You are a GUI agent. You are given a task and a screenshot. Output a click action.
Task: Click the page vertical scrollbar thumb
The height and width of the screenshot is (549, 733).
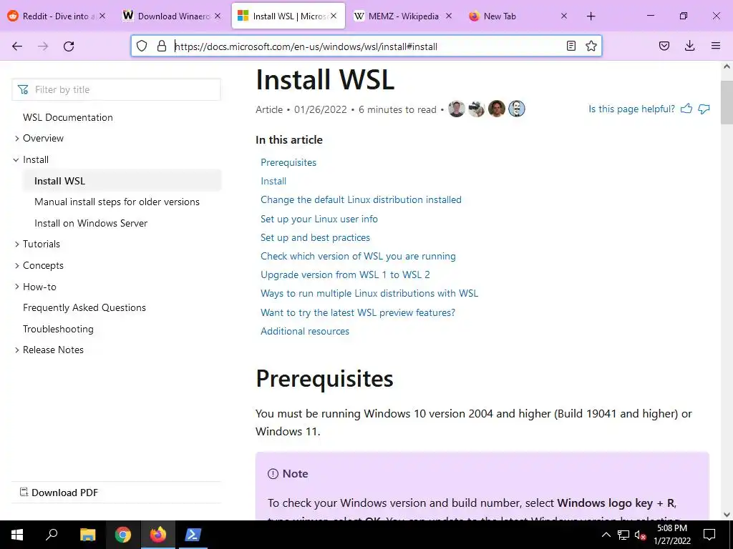click(727, 102)
